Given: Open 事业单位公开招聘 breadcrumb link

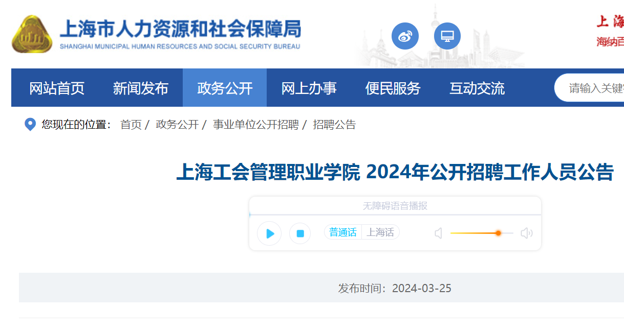Looking at the screenshot, I should (x=256, y=125).
